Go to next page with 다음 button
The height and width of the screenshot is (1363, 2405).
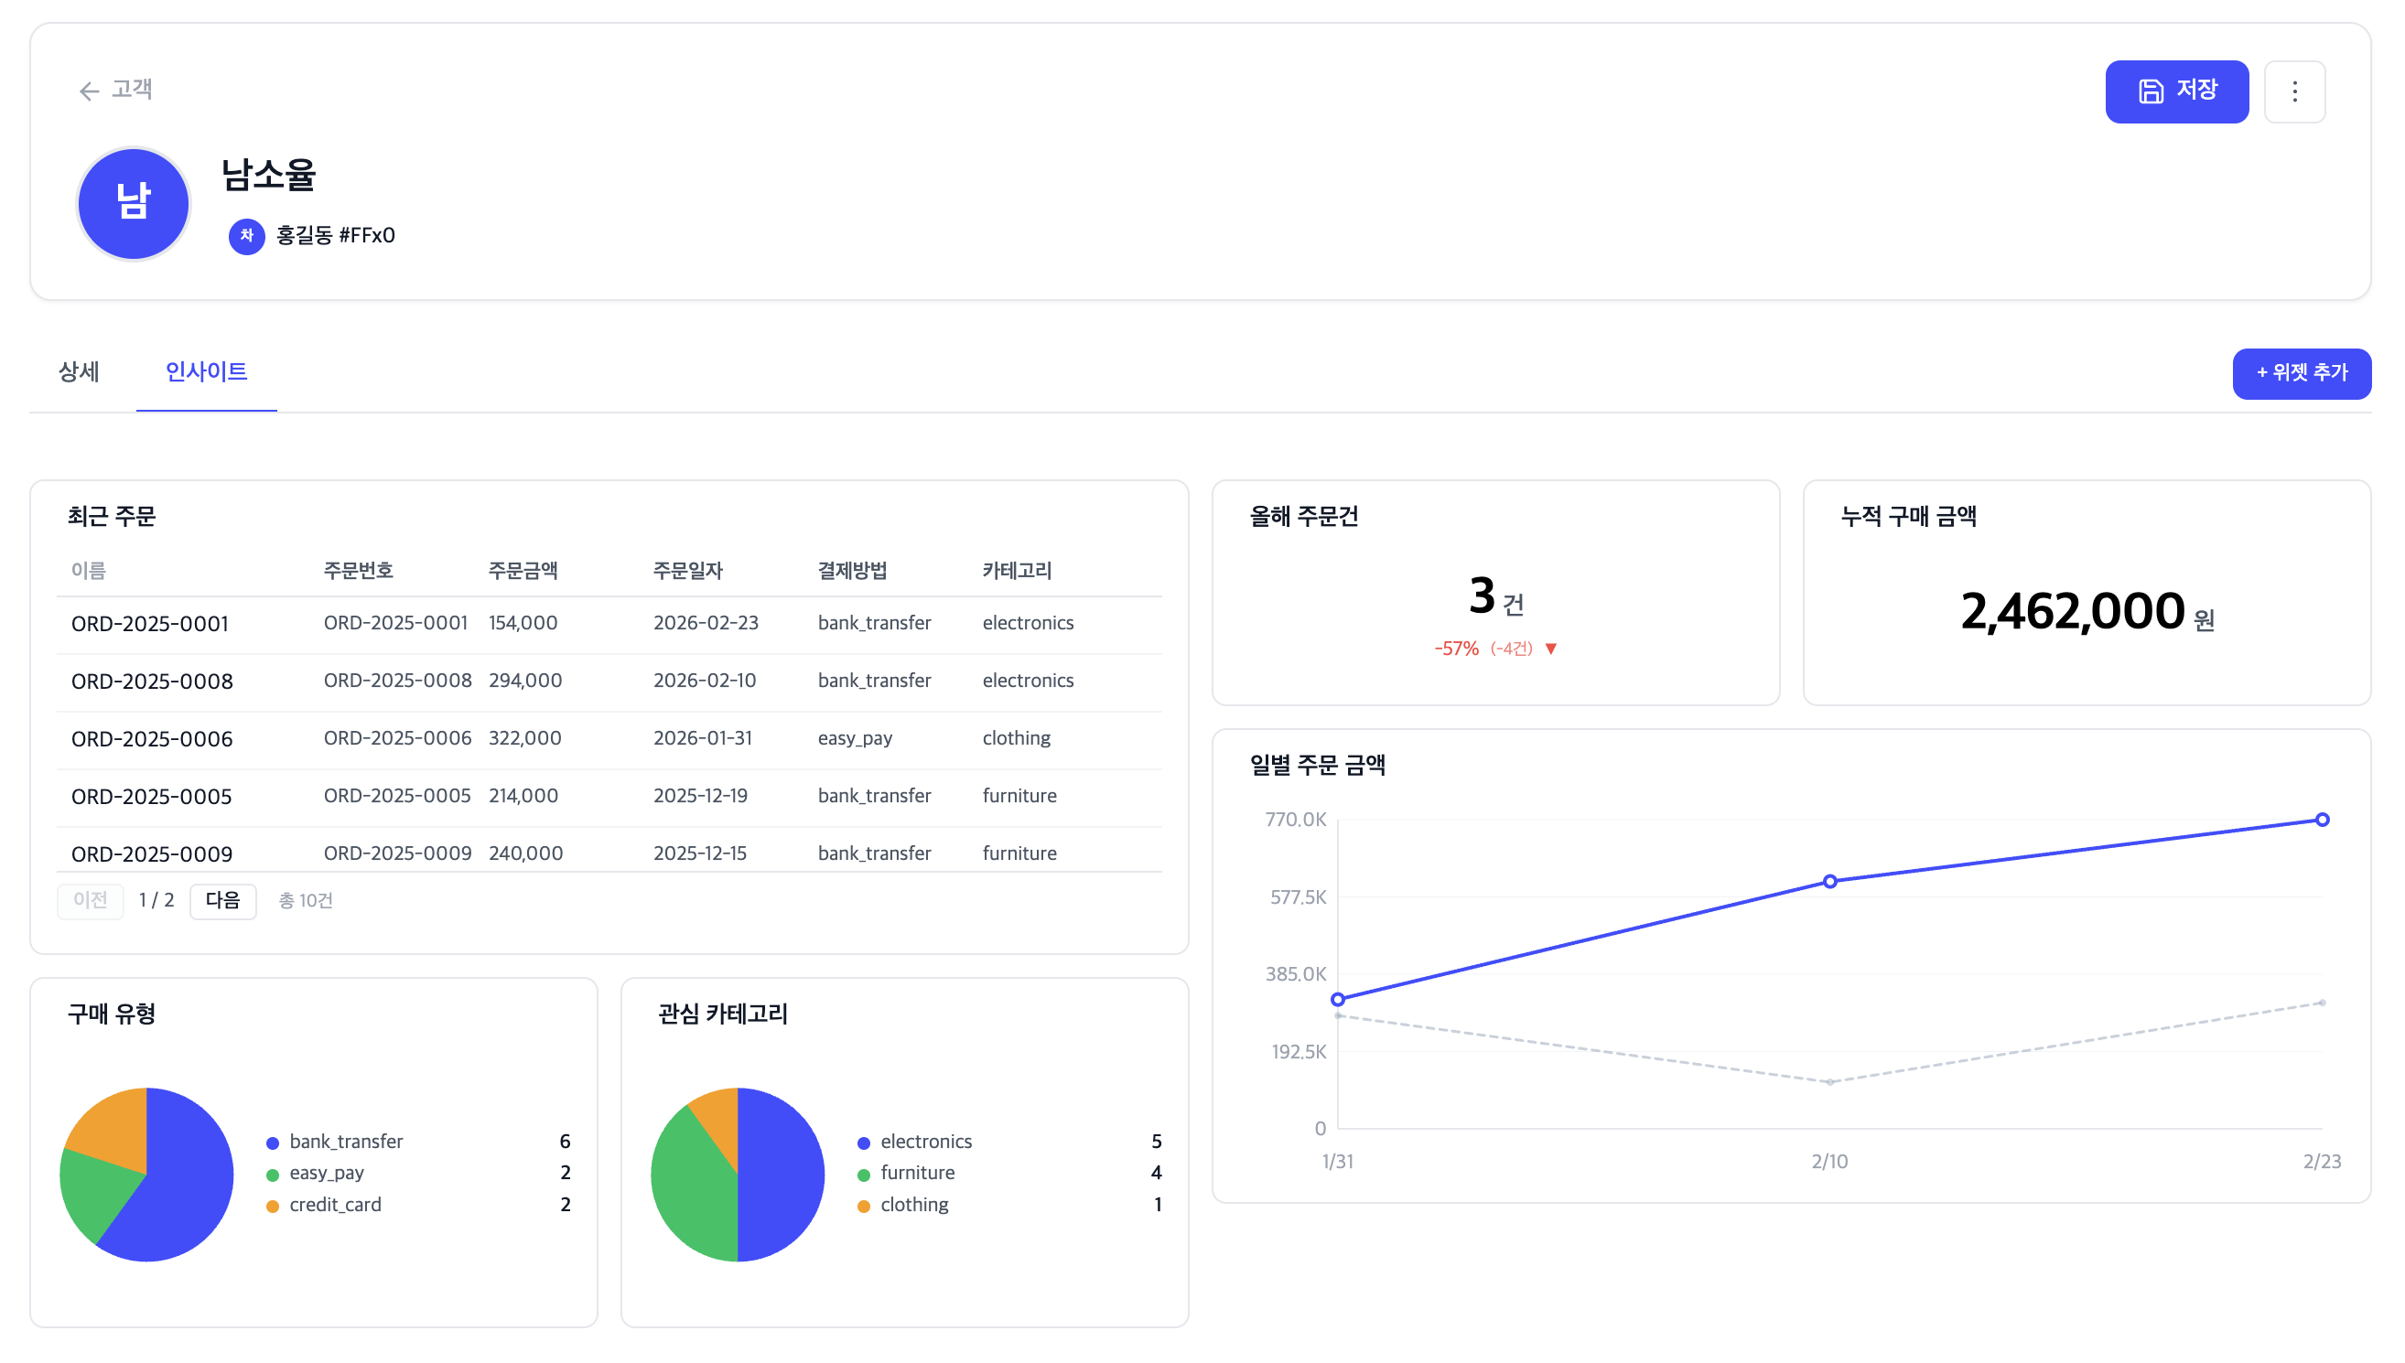(223, 900)
